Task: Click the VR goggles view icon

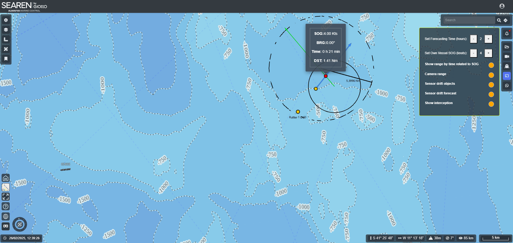Action: 6,226
